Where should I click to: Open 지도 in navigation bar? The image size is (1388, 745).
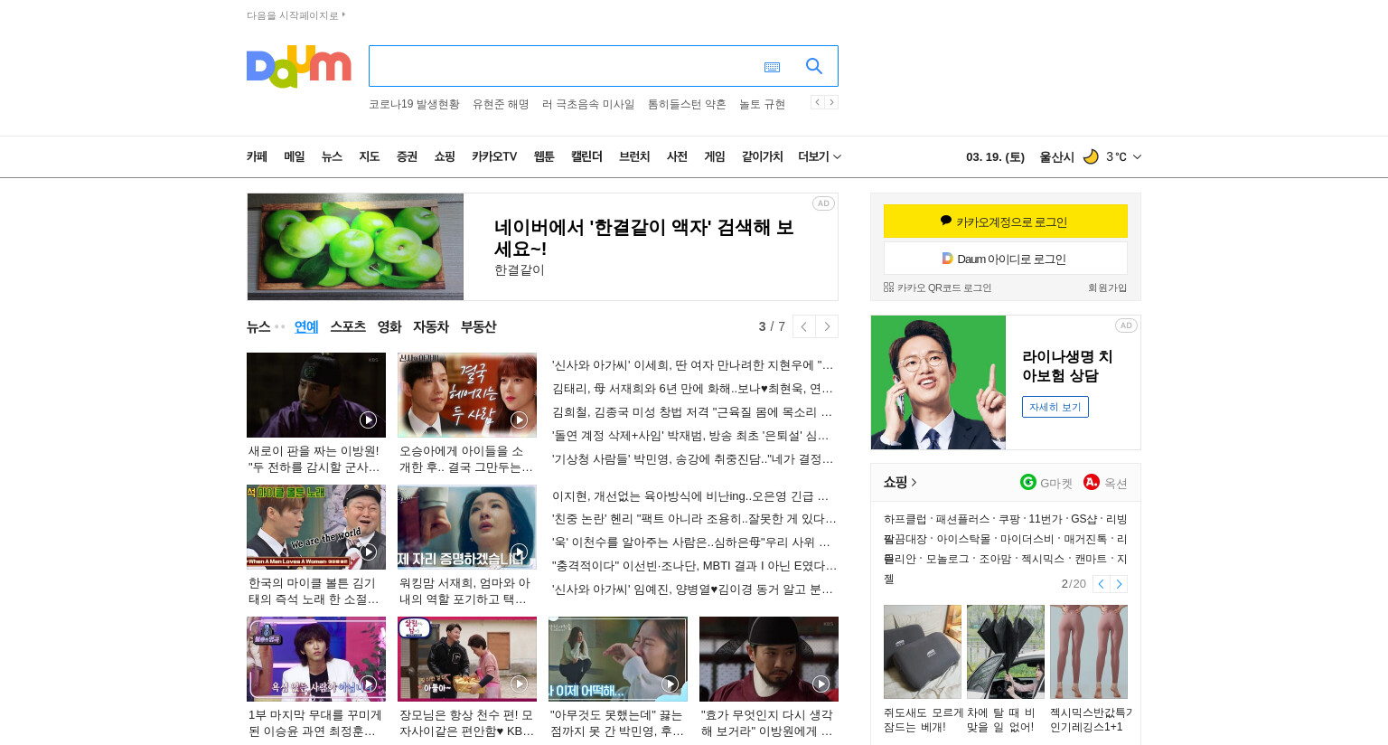pos(370,156)
